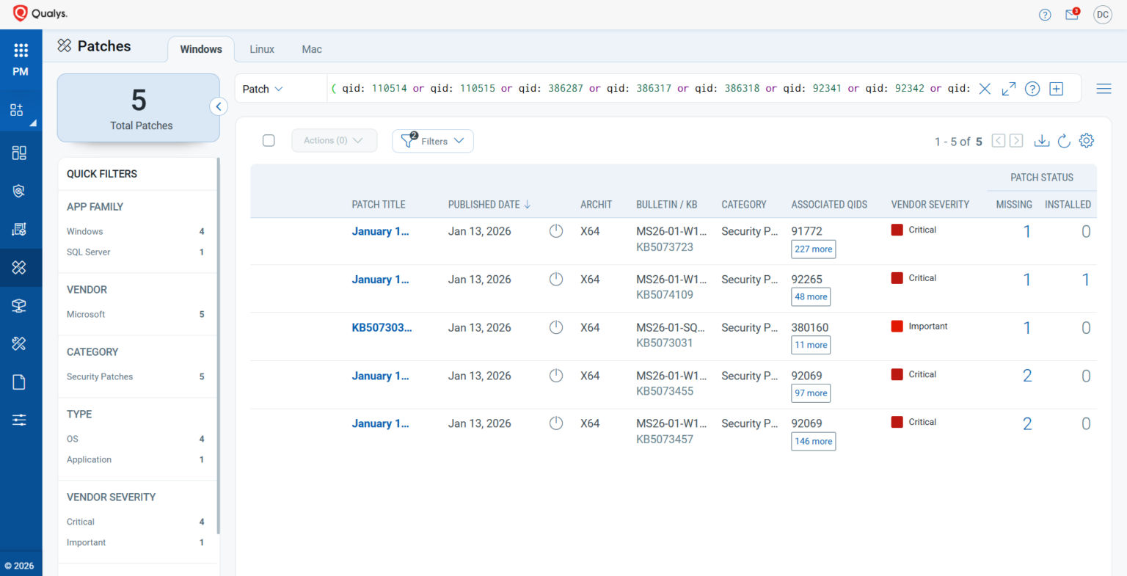Open the app picker grid icon
The width and height of the screenshot is (1127, 576).
tap(21, 50)
